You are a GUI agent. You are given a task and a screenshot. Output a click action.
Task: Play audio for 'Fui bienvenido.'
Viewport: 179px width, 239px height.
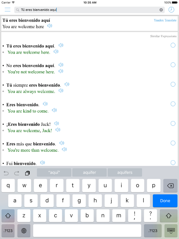[x=43, y=163]
